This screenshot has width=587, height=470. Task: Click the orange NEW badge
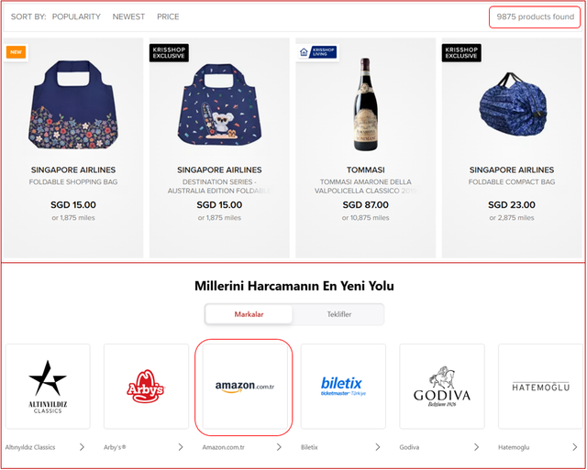(x=16, y=52)
